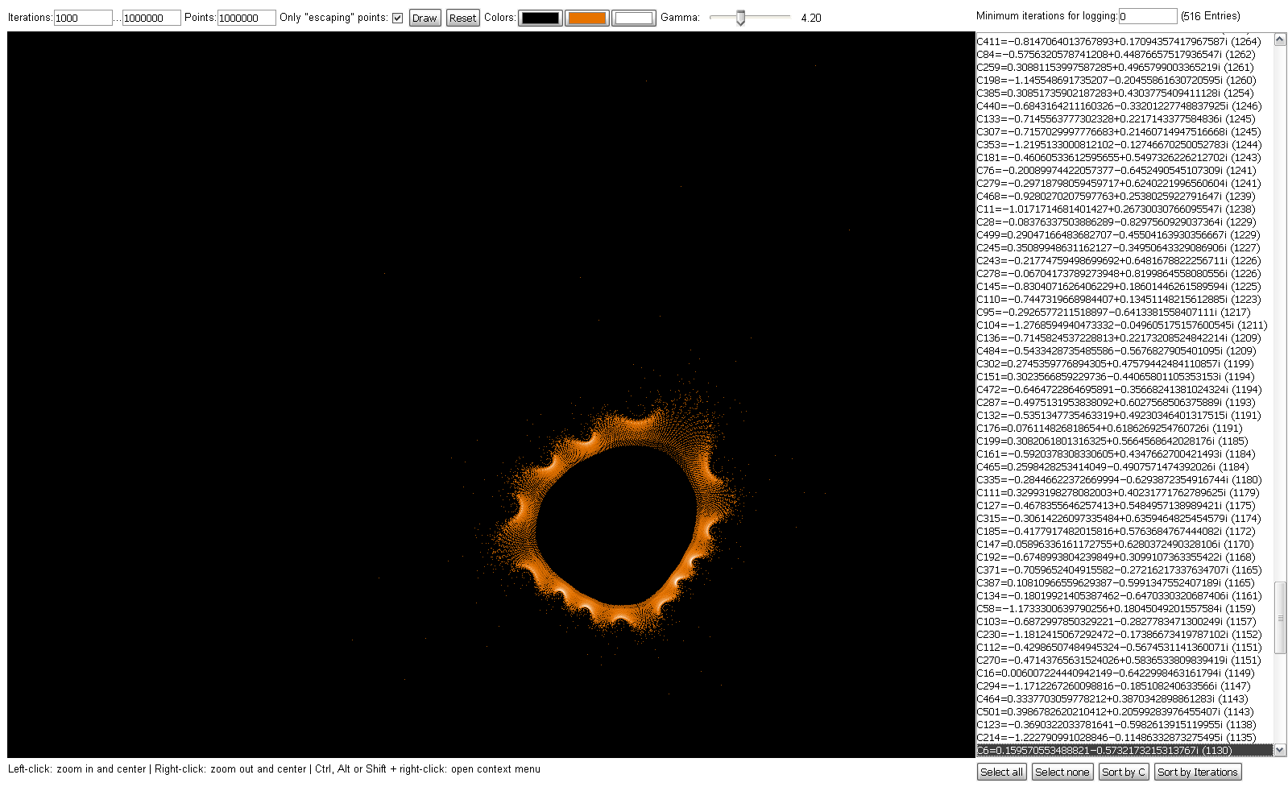1288x787 pixels.
Task: Click the Draw button
Action: [x=425, y=18]
